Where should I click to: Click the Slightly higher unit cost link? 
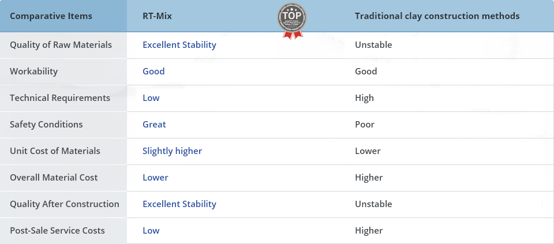click(172, 151)
